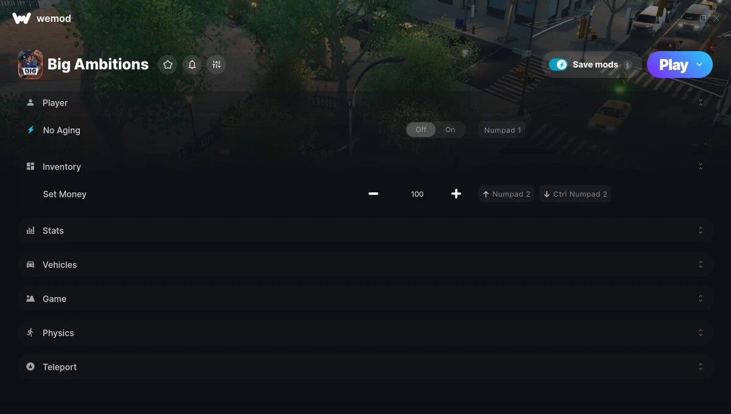Close the WeMod window

(717, 18)
